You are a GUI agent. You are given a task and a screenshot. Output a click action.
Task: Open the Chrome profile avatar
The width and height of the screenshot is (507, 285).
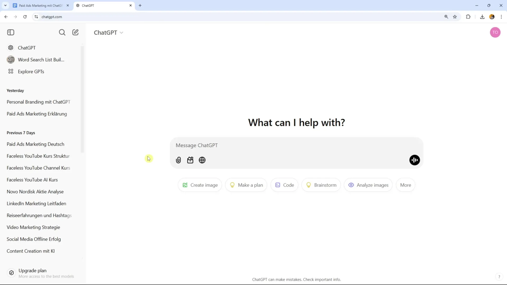click(x=492, y=17)
